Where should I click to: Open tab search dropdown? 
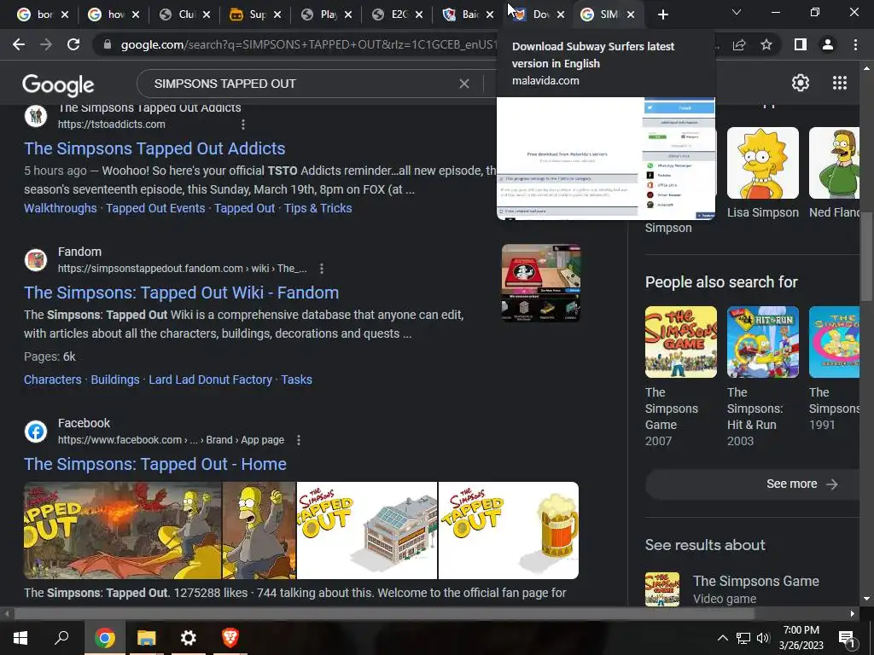coord(737,12)
